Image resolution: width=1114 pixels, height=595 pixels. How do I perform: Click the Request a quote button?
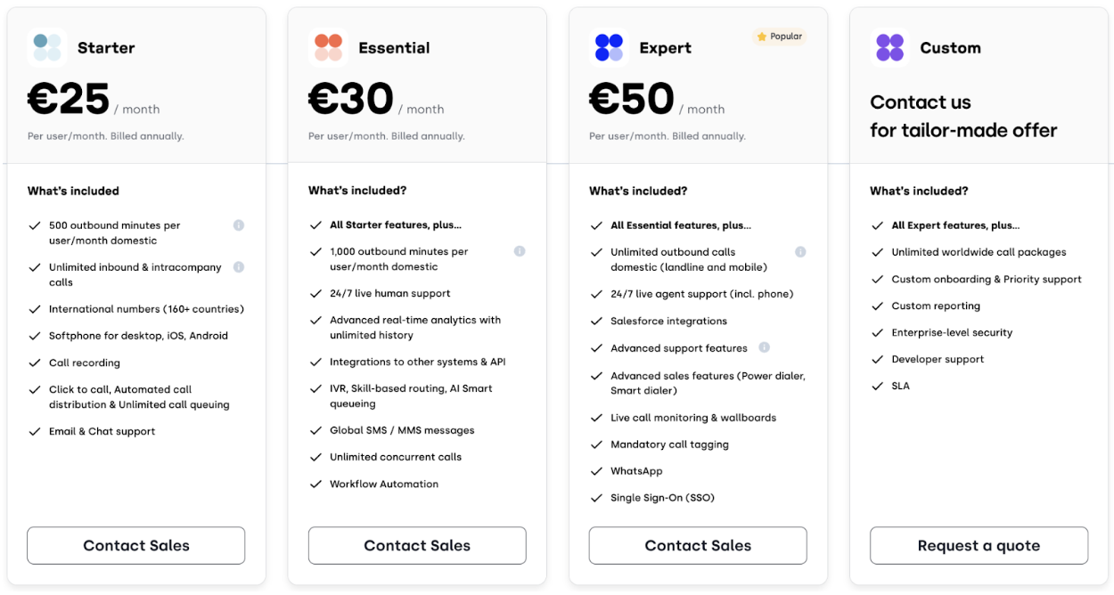(979, 545)
